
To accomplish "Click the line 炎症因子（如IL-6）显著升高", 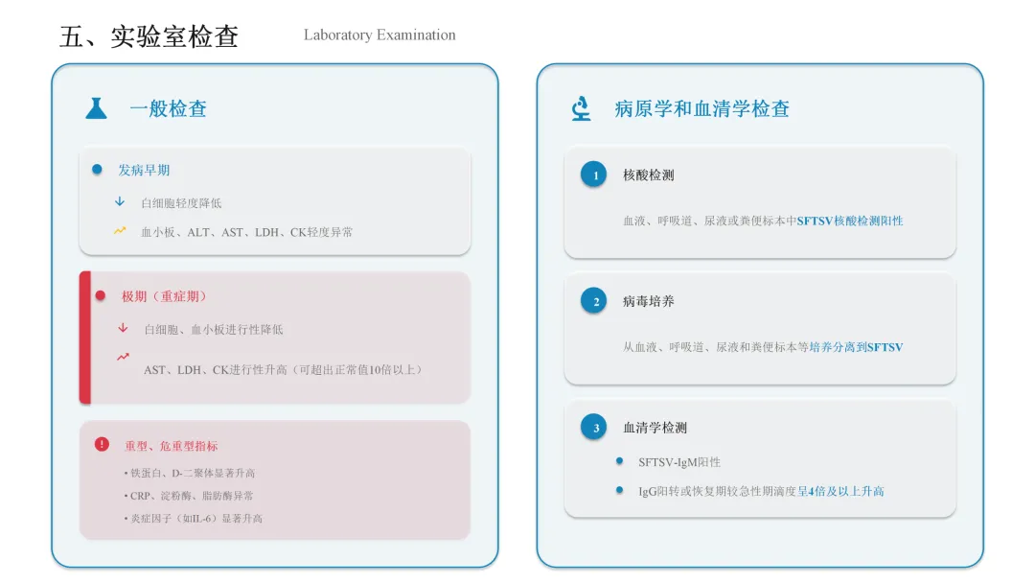I will click(x=194, y=519).
